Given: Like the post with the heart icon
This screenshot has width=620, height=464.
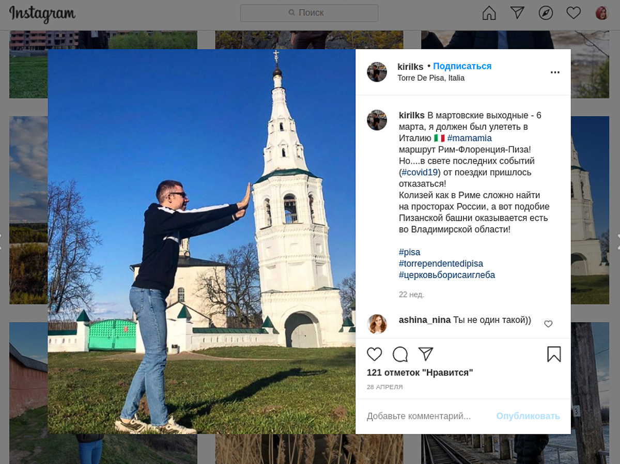Looking at the screenshot, I should click(375, 354).
